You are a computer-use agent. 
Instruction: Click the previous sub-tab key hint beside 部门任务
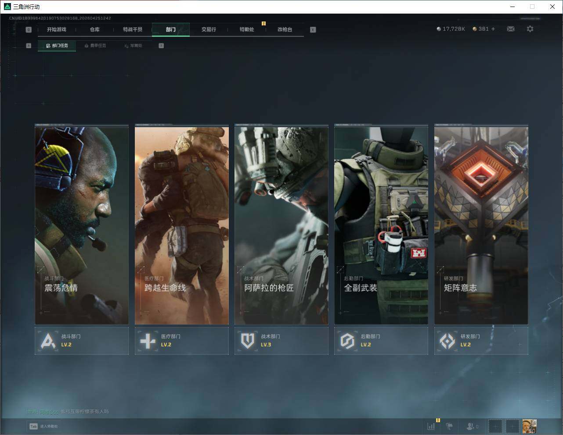[x=29, y=46]
